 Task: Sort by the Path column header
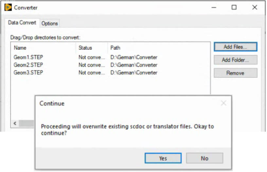click(x=115, y=48)
